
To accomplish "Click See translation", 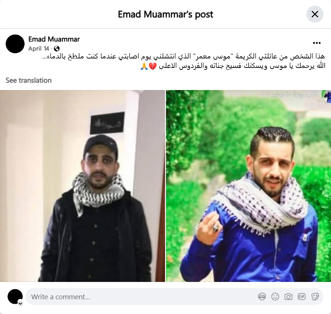I will (x=28, y=80).
